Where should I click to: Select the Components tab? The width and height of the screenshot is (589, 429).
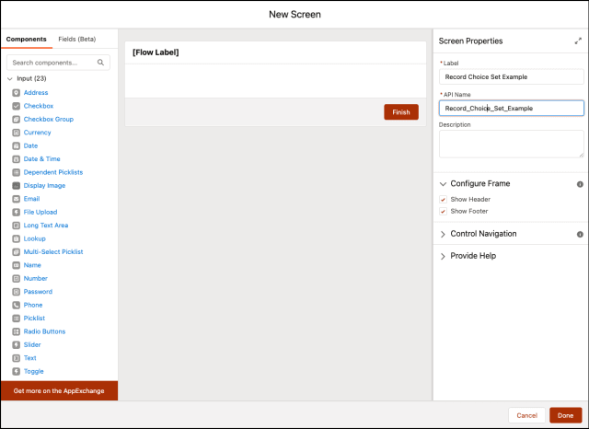(27, 39)
